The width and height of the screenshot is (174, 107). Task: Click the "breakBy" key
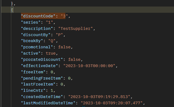[x=32, y=41]
